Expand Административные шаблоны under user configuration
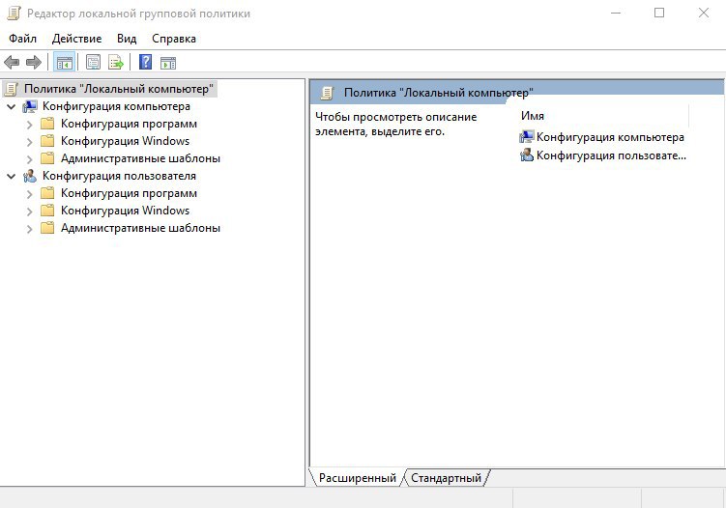 (30, 229)
